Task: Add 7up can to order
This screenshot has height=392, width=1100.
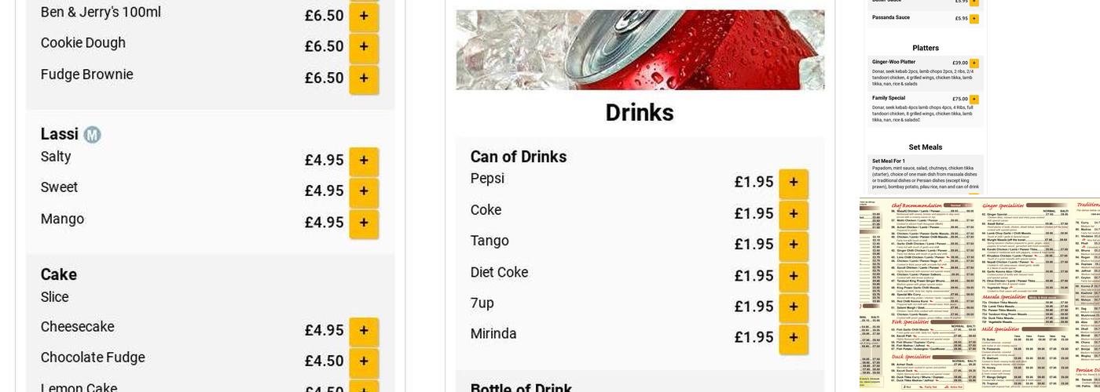Action: tap(794, 307)
